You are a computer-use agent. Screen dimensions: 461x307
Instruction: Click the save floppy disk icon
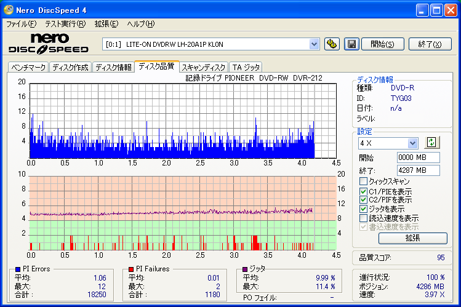[x=351, y=44]
